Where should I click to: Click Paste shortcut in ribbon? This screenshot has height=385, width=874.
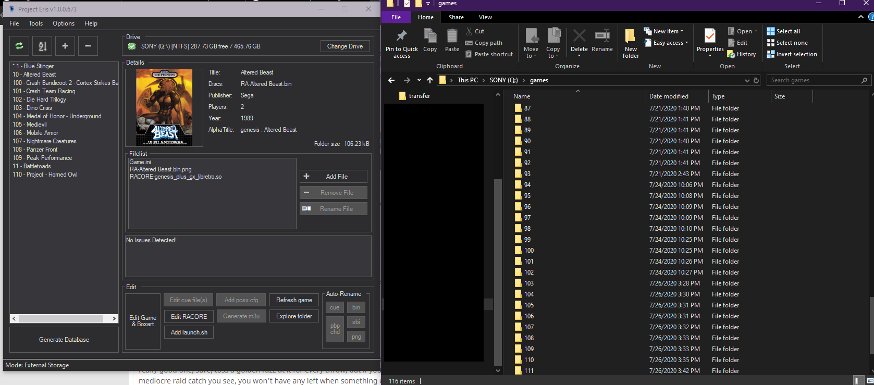click(489, 54)
